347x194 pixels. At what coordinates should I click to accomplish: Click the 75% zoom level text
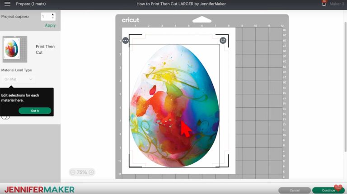(x=82, y=172)
